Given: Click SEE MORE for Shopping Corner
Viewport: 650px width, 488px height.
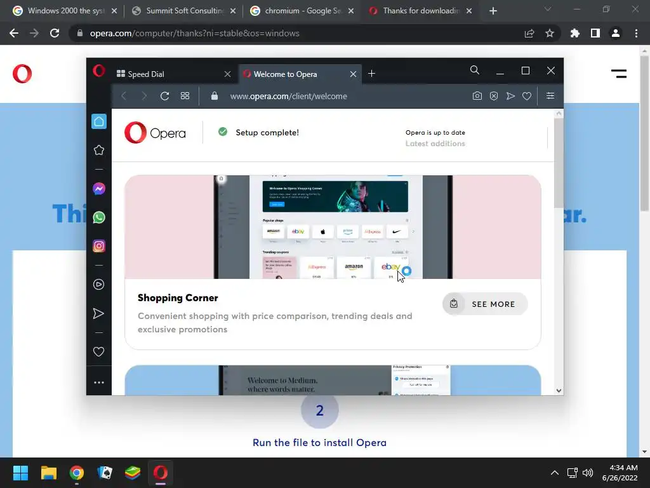Looking at the screenshot, I should point(485,304).
